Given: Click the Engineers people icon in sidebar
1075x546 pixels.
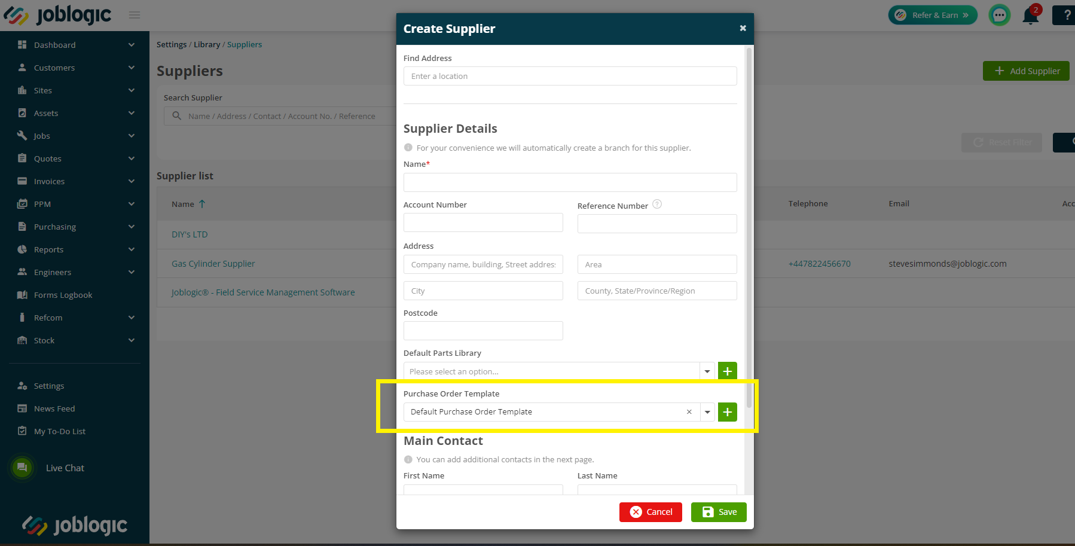Looking at the screenshot, I should tap(22, 272).
